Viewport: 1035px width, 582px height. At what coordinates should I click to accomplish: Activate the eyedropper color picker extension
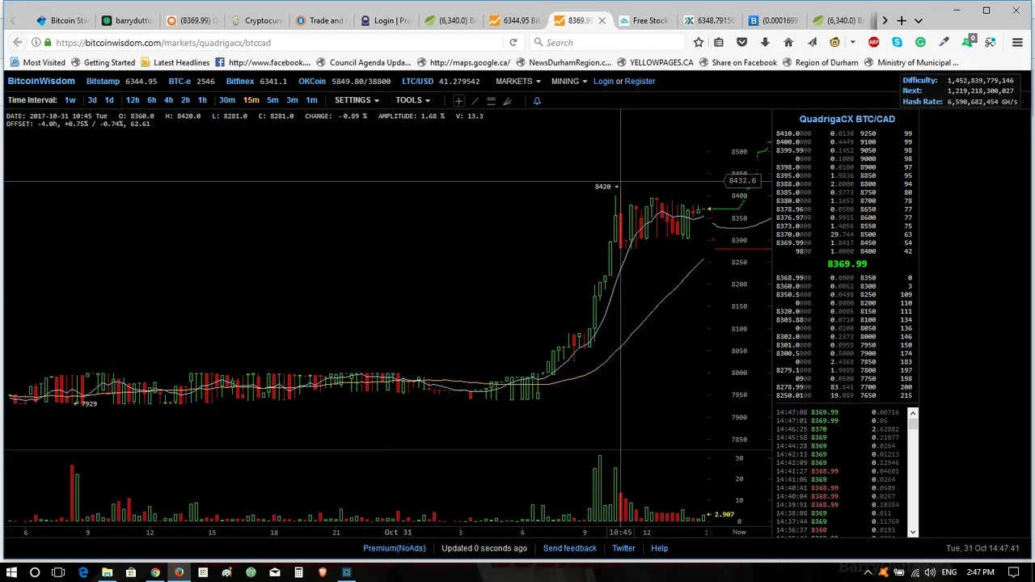944,42
